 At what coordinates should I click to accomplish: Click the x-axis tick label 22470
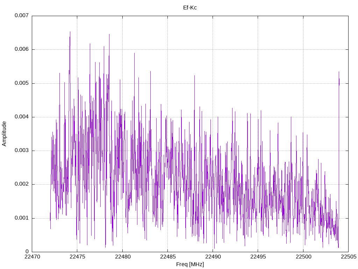[32, 257]
